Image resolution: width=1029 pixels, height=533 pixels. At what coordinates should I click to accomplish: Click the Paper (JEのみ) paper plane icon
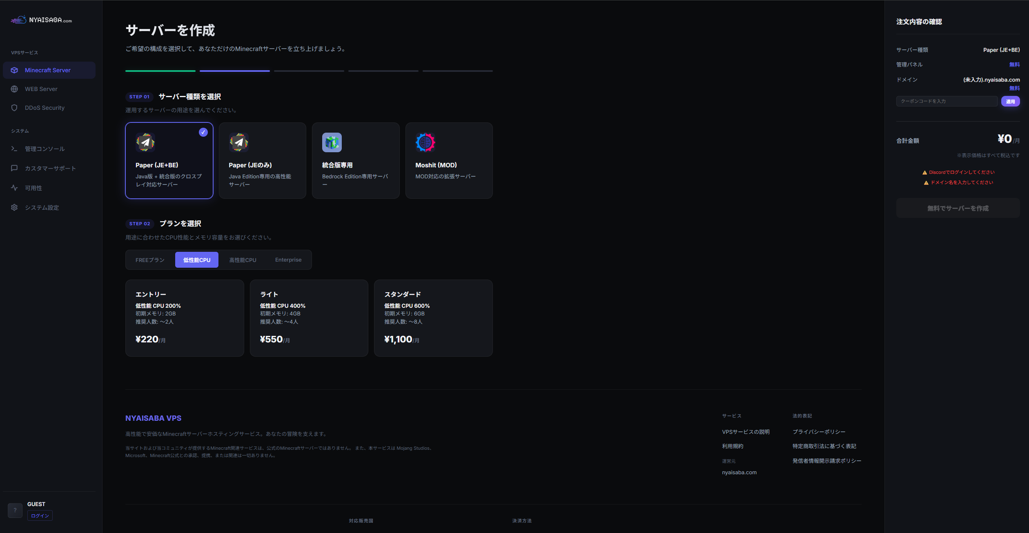tap(239, 142)
